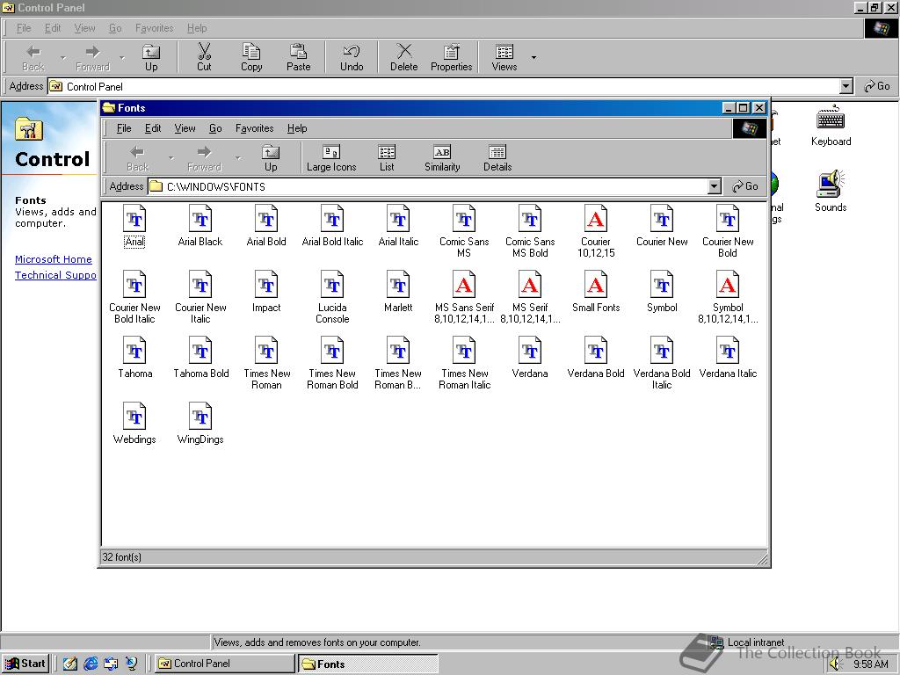Switch Fonts view to List
Screen dimensions: 900x675
(387, 158)
